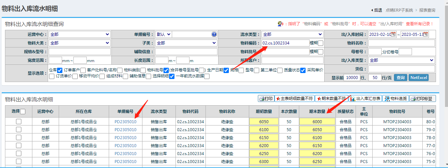Open the 流水类型 dropdown
The width and height of the screenshot is (448, 168).
click(x=292, y=34)
